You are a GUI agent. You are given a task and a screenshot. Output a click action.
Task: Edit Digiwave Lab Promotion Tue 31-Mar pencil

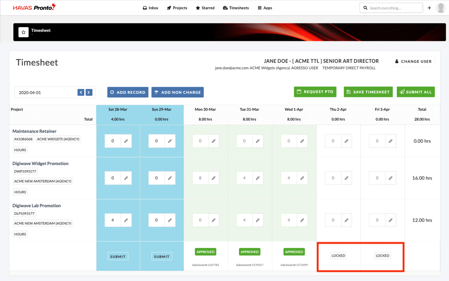258,220
